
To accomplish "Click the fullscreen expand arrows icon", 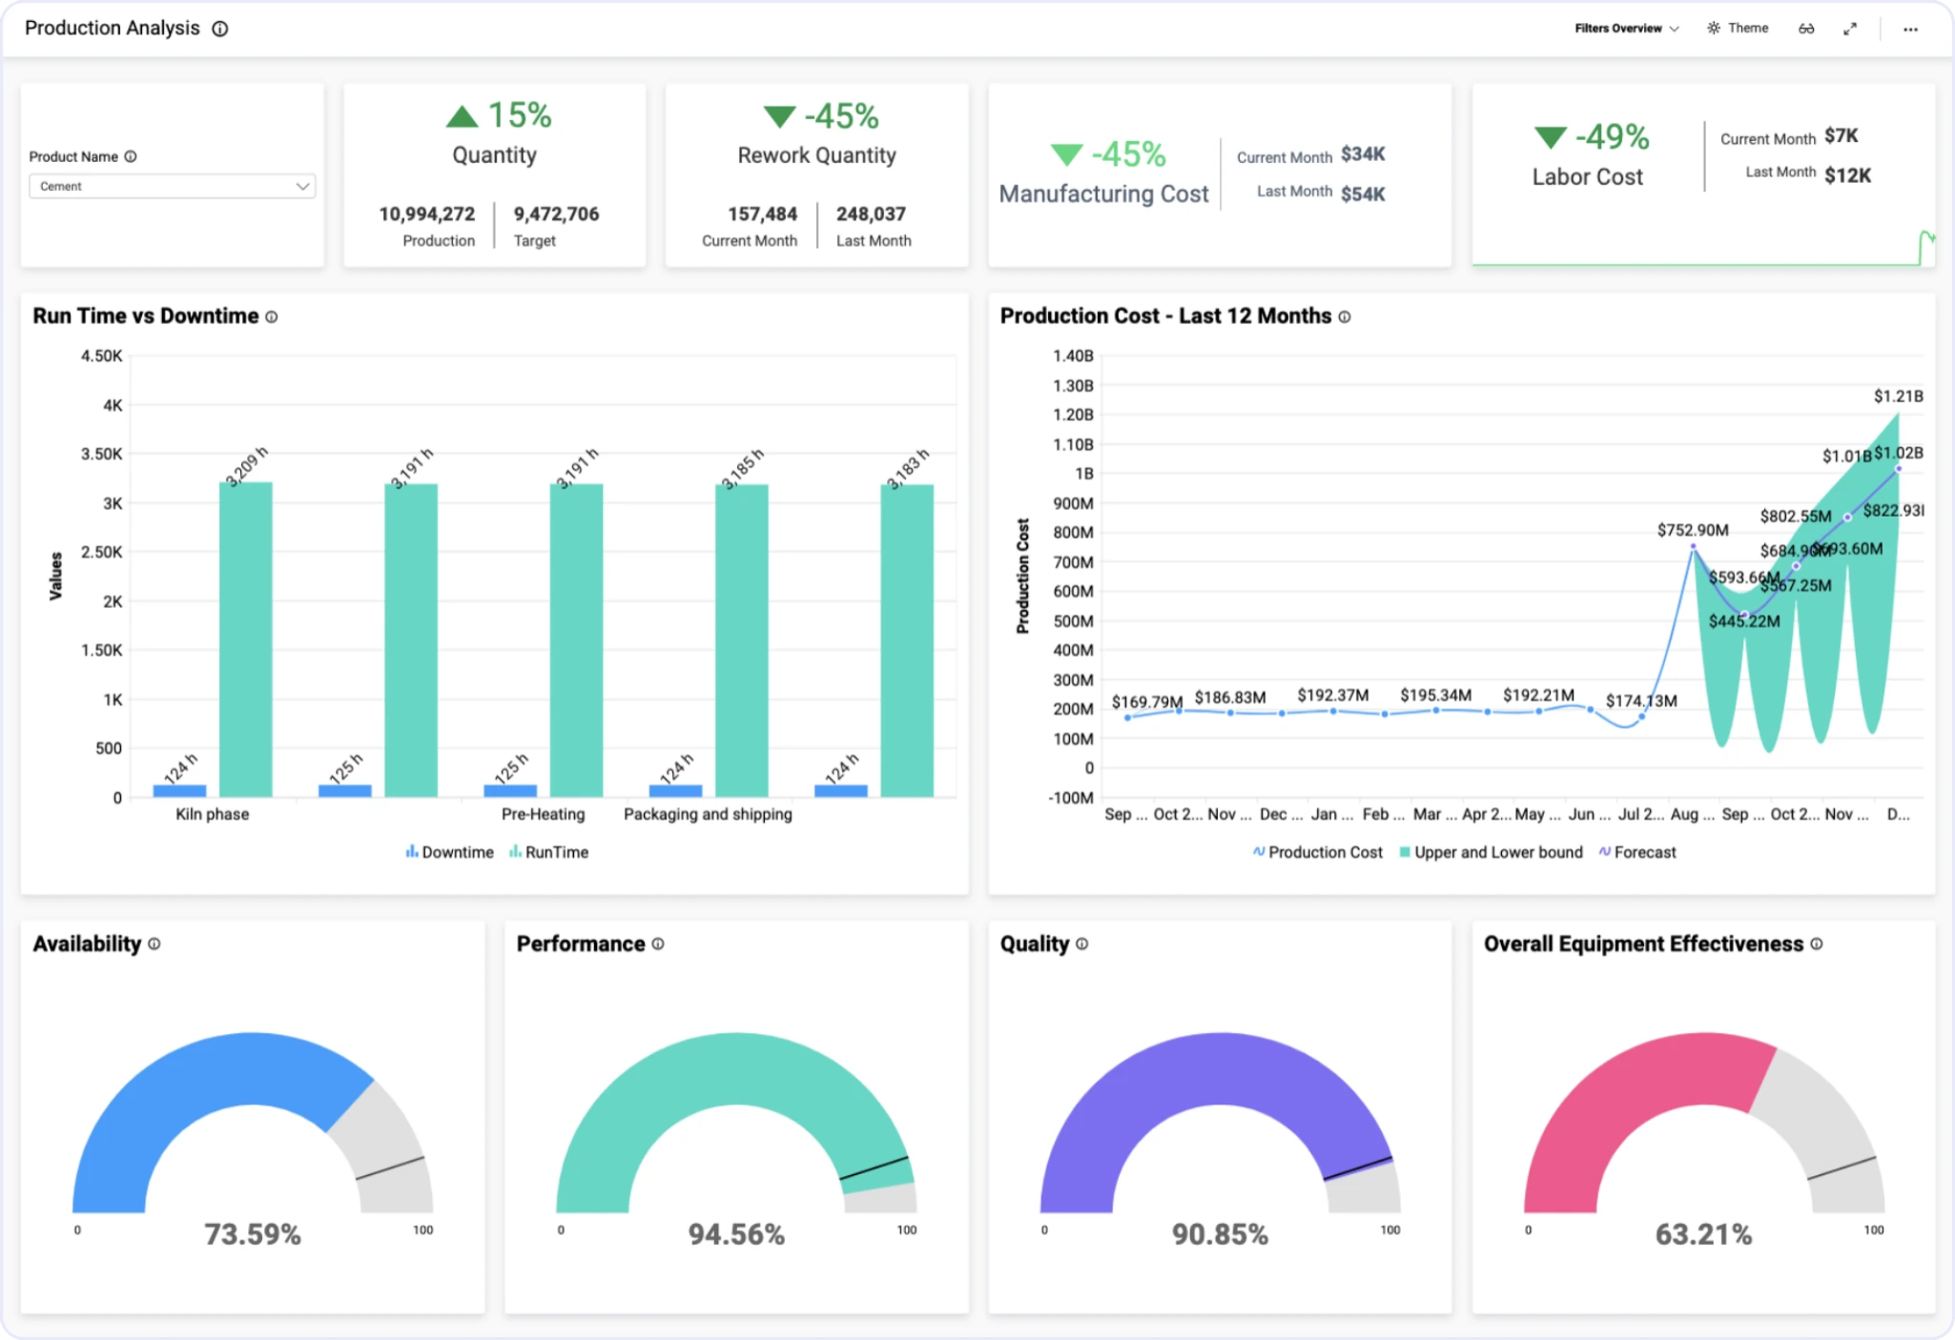I will (1850, 29).
